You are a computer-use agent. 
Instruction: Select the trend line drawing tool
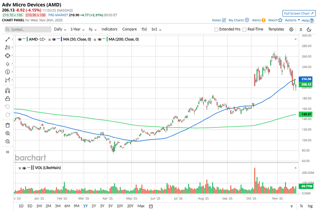click(7, 39)
